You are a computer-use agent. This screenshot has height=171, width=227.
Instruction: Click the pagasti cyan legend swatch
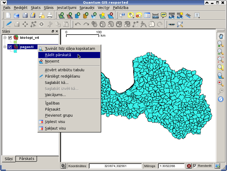(15, 51)
